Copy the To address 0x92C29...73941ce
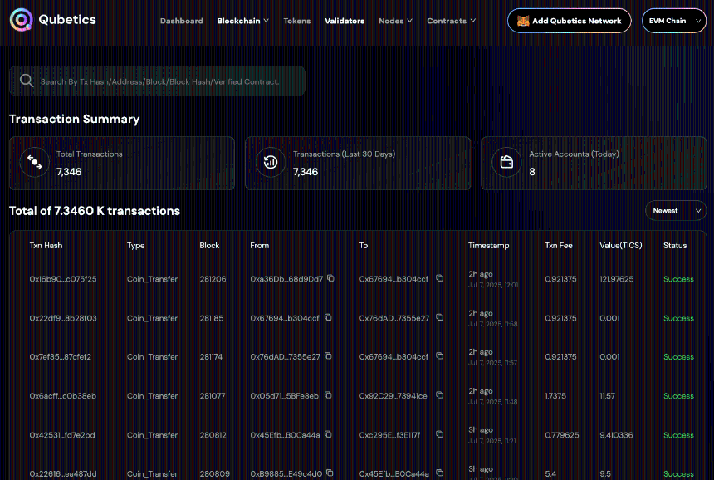714x480 pixels. (439, 395)
